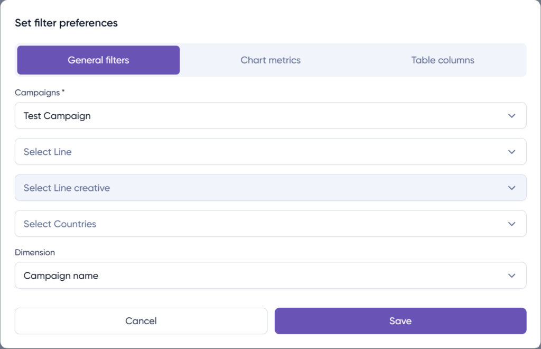Click the Cancel button
Image resolution: width=541 pixels, height=349 pixels.
[141, 320]
